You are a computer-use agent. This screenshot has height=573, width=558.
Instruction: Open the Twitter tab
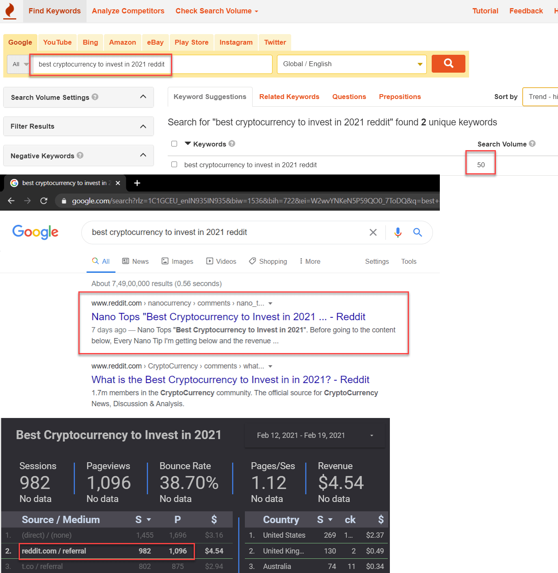coord(275,42)
